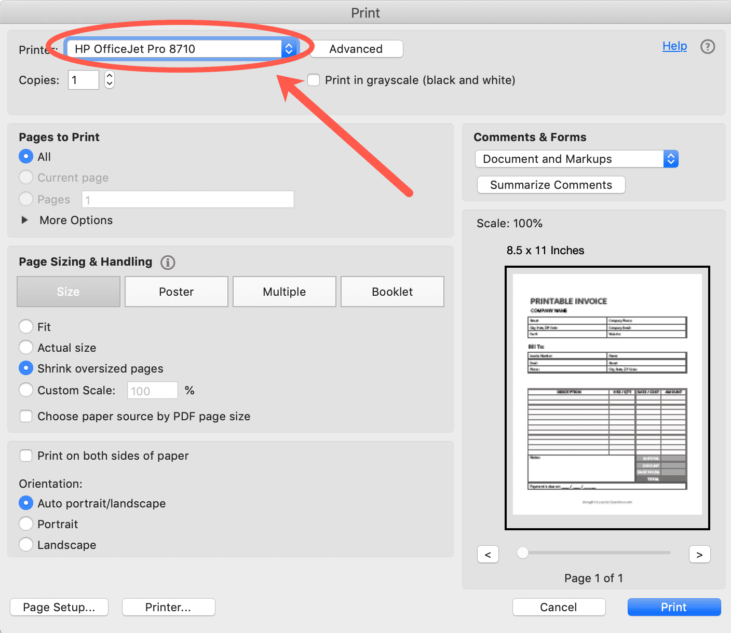731x633 pixels.
Task: Click the Page Sizing & Handling info icon
Action: pos(168,263)
